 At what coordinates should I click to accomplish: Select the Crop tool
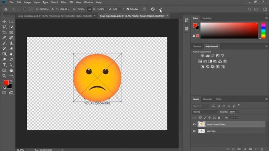tap(4, 32)
